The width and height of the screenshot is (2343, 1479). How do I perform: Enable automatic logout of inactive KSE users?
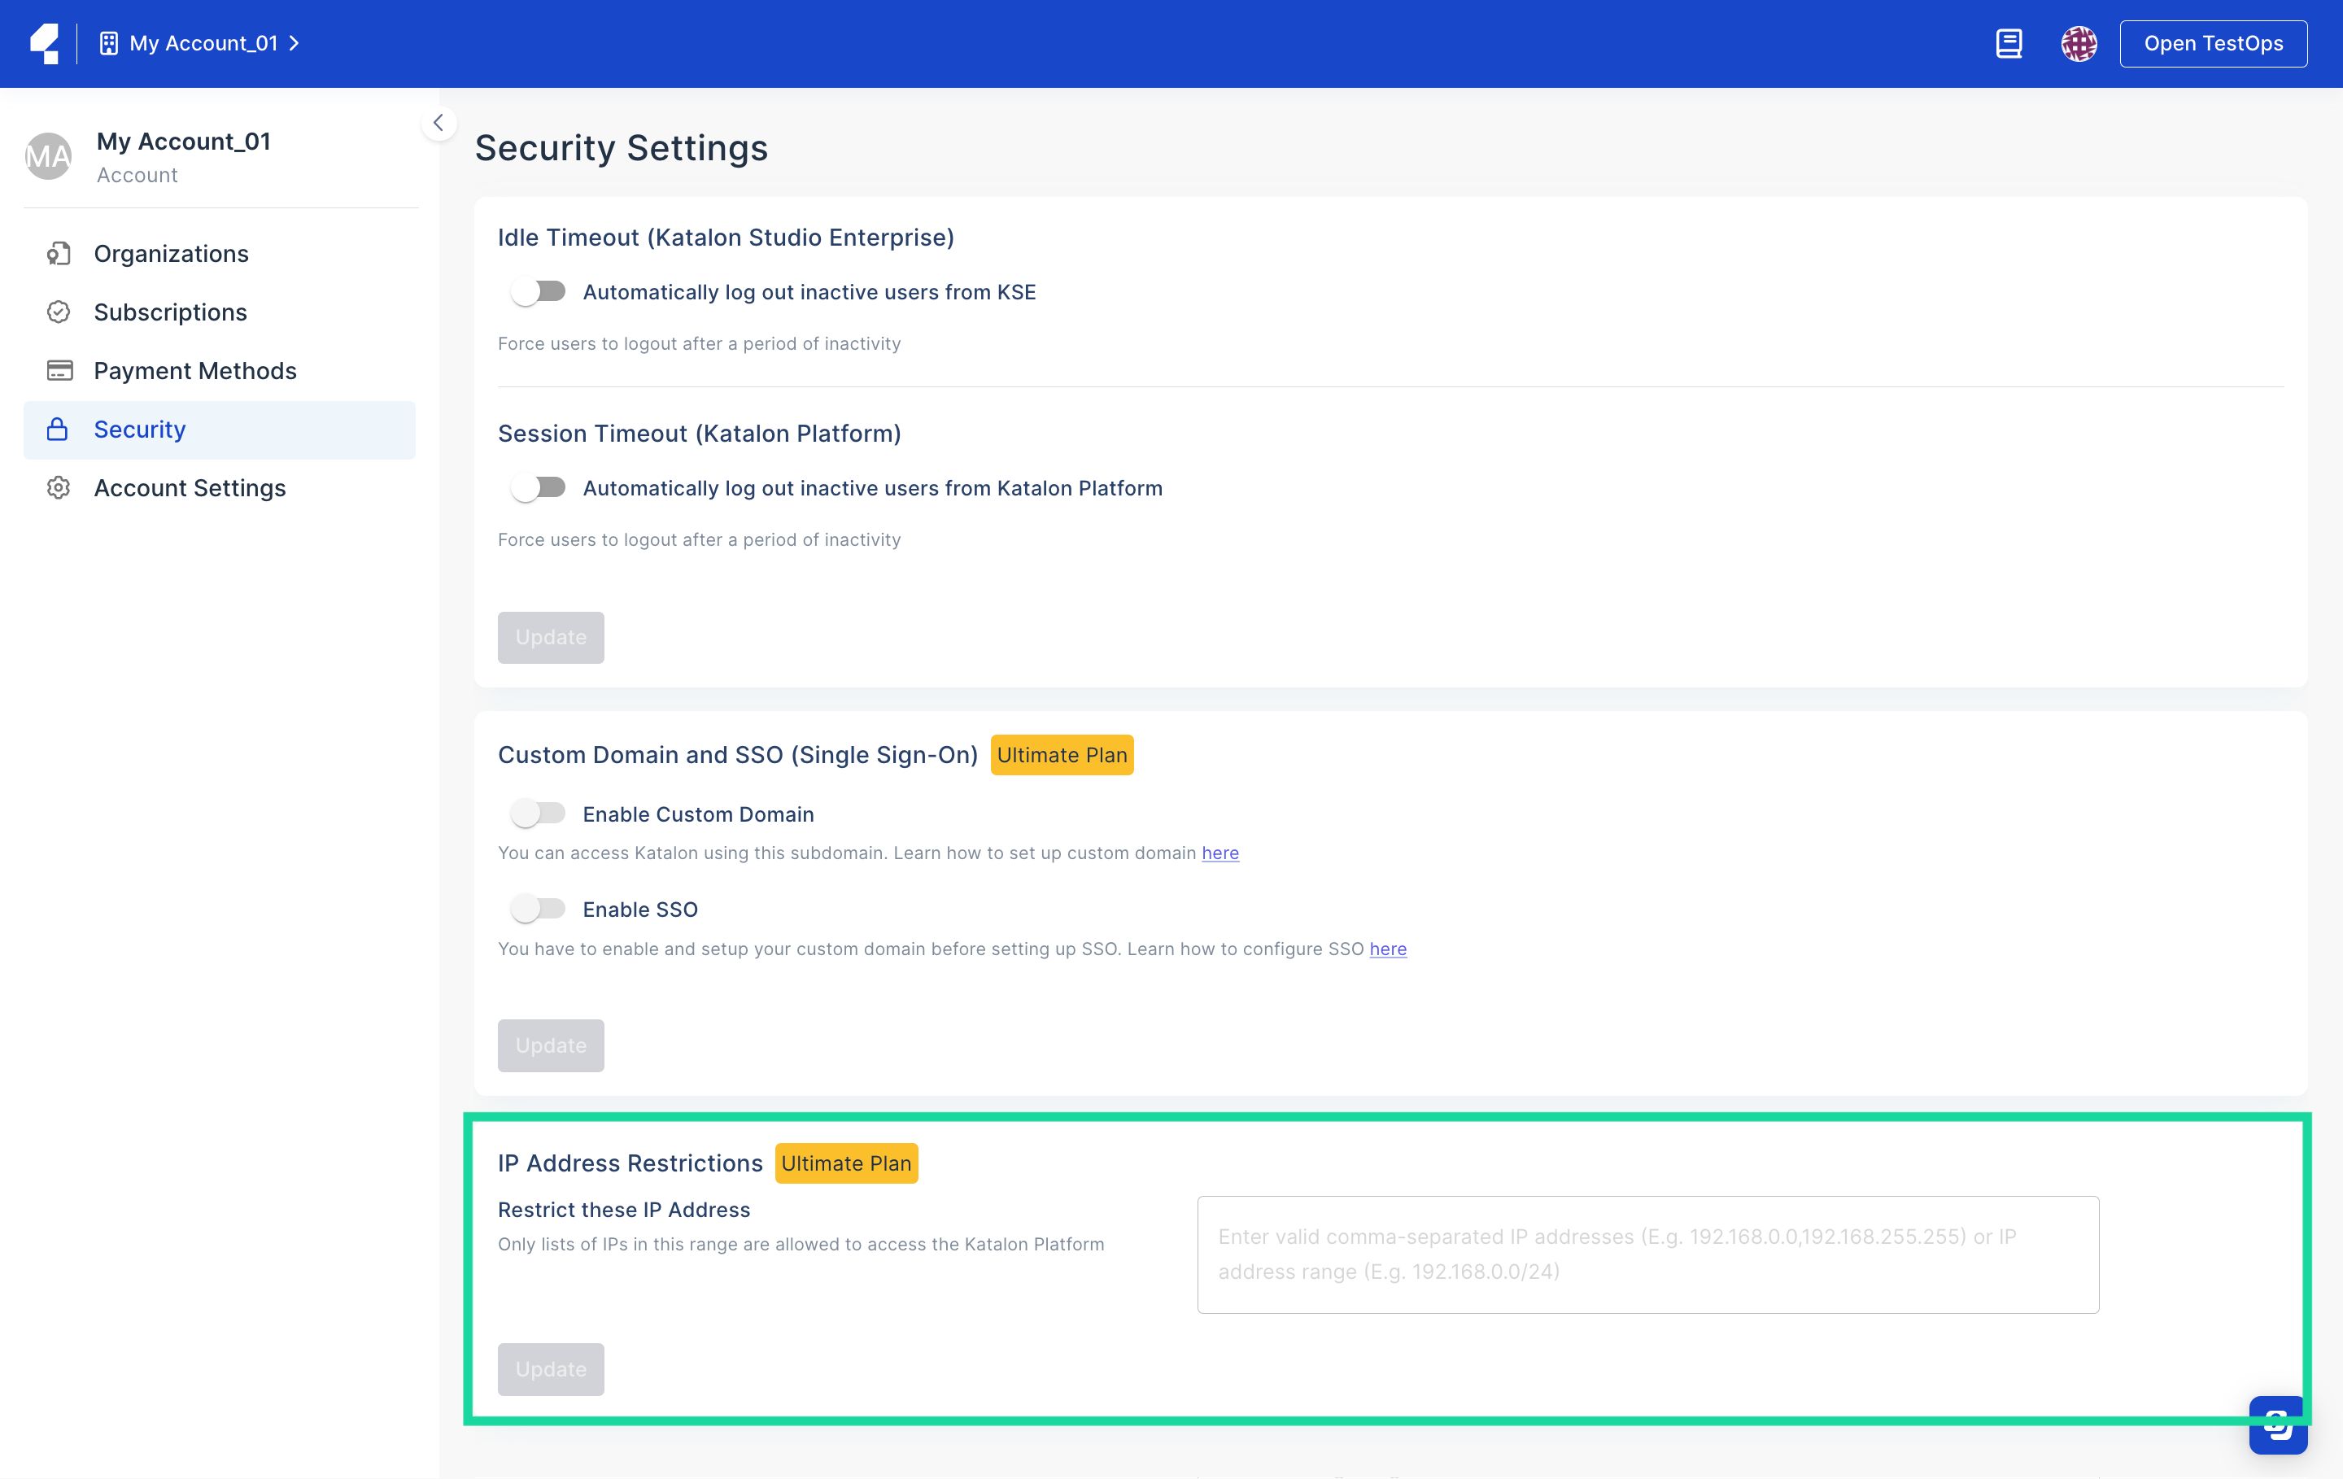point(538,291)
